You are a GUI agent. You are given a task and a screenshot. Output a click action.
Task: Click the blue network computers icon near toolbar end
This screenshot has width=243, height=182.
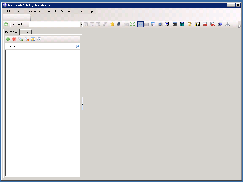[x=220, y=24]
